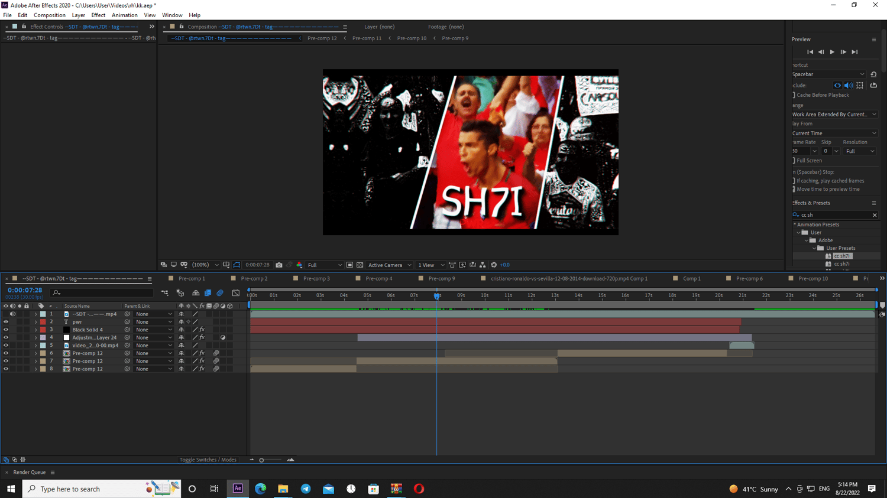Viewport: 887px width, 498px height.
Task: Enable Cache Before Playback checkbox
Action: [x=794, y=95]
